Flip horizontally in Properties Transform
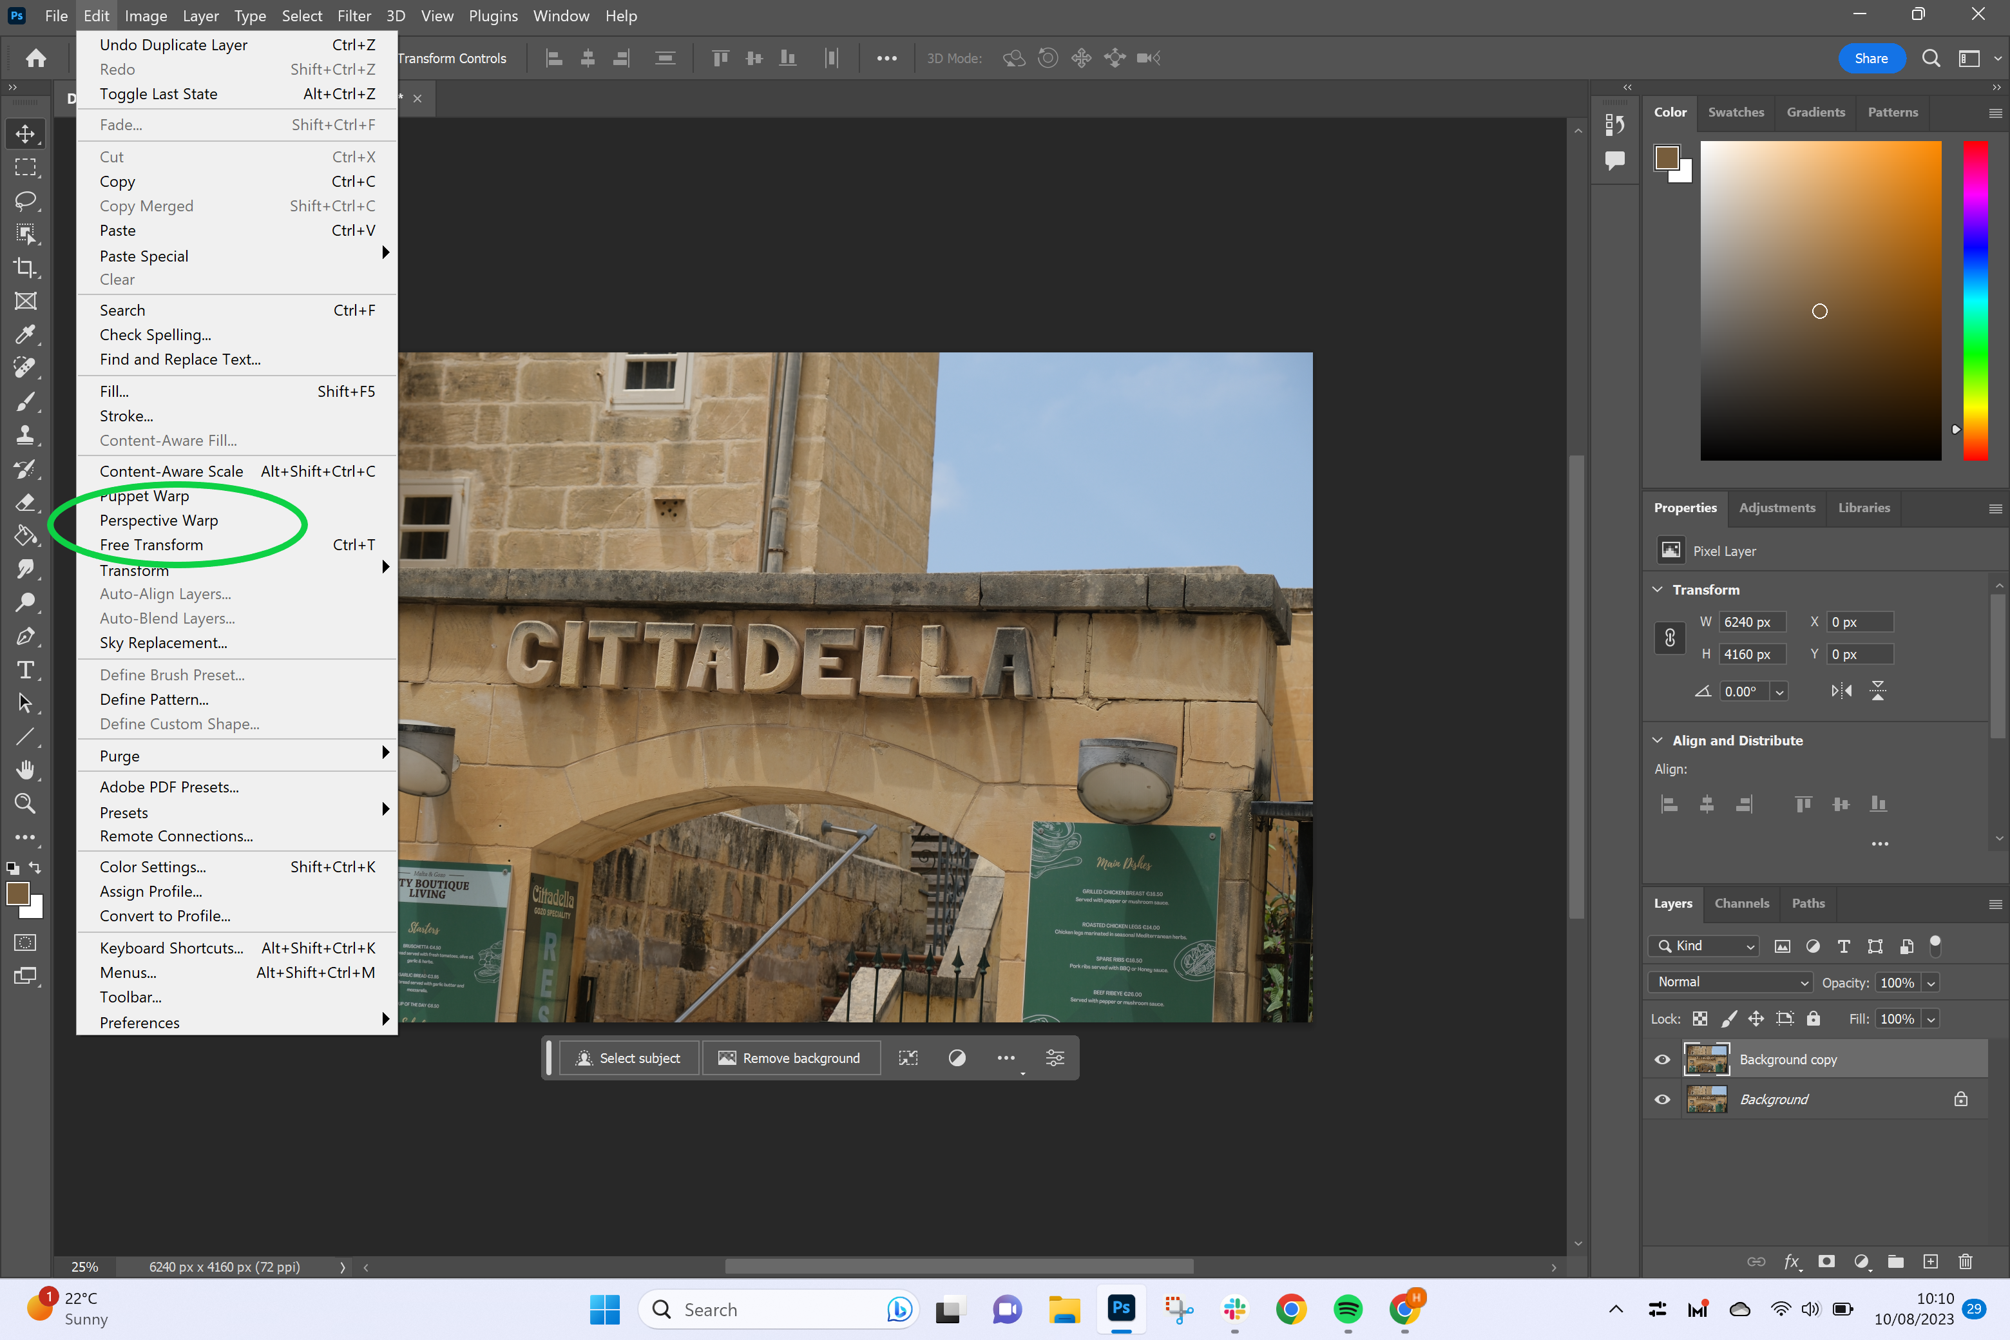Image resolution: width=2010 pixels, height=1340 pixels. tap(1842, 691)
